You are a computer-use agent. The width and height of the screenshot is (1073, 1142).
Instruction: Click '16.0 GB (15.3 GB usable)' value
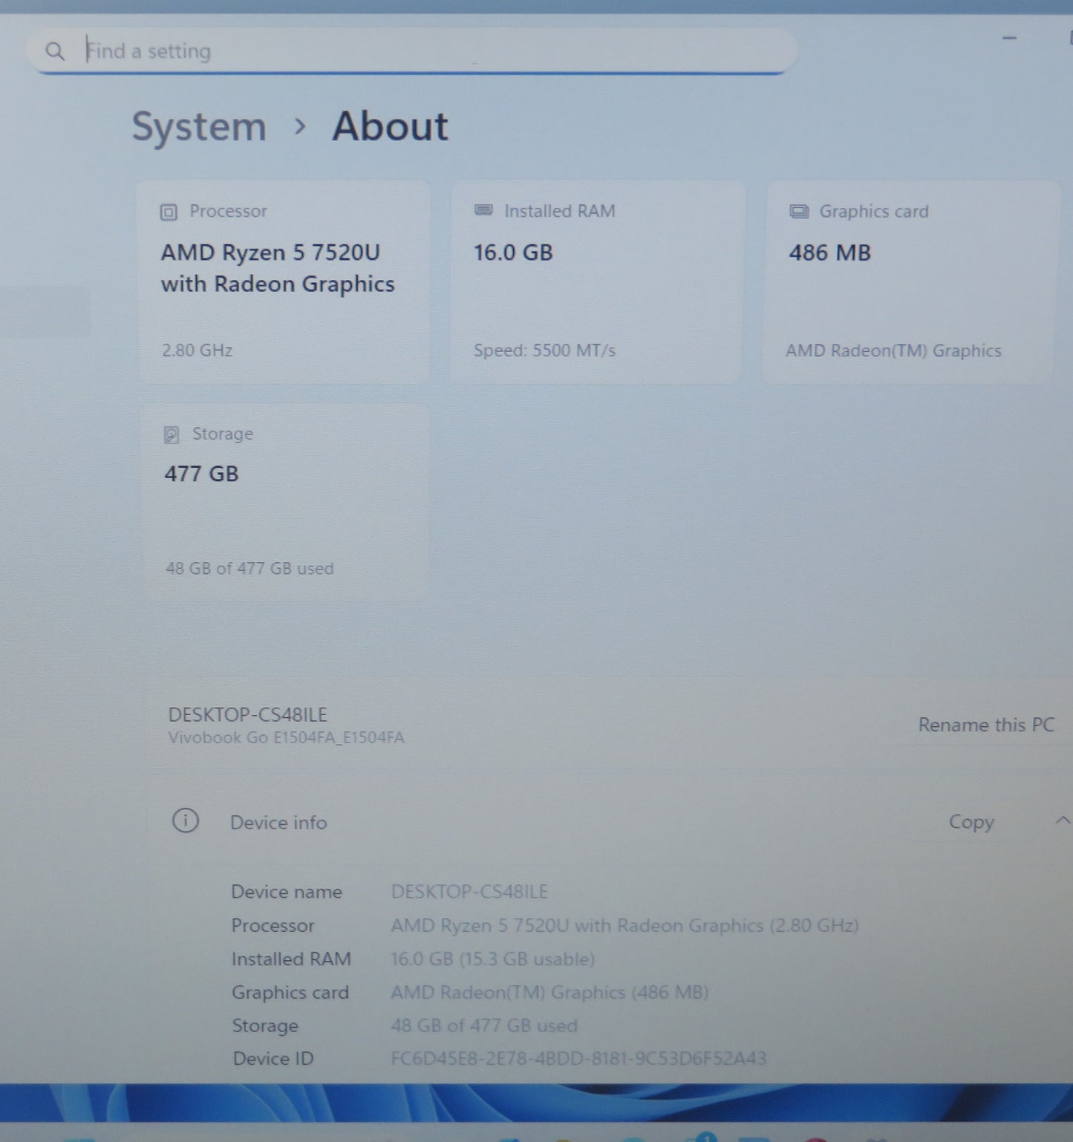point(493,959)
